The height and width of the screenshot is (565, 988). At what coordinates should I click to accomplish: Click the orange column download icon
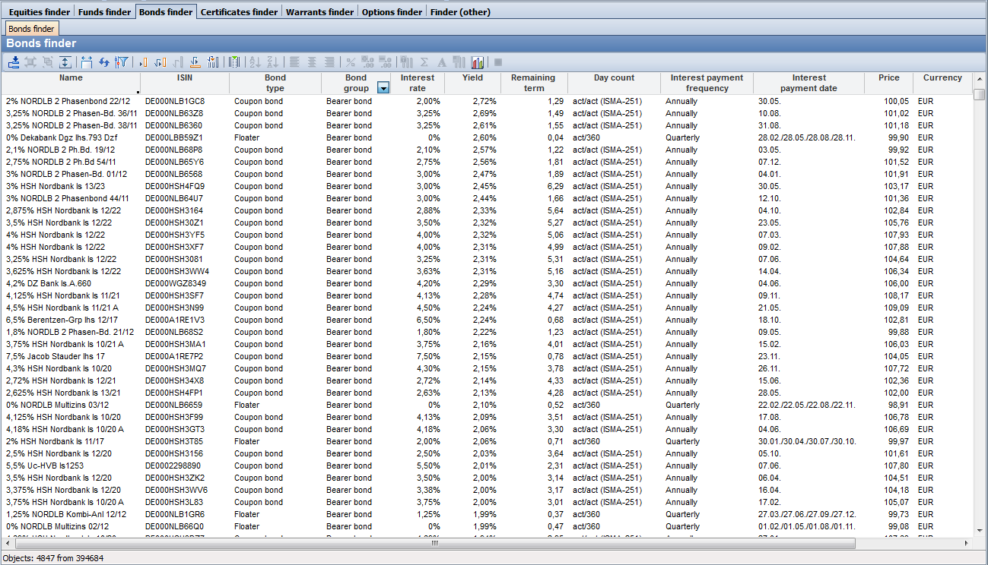[195, 62]
